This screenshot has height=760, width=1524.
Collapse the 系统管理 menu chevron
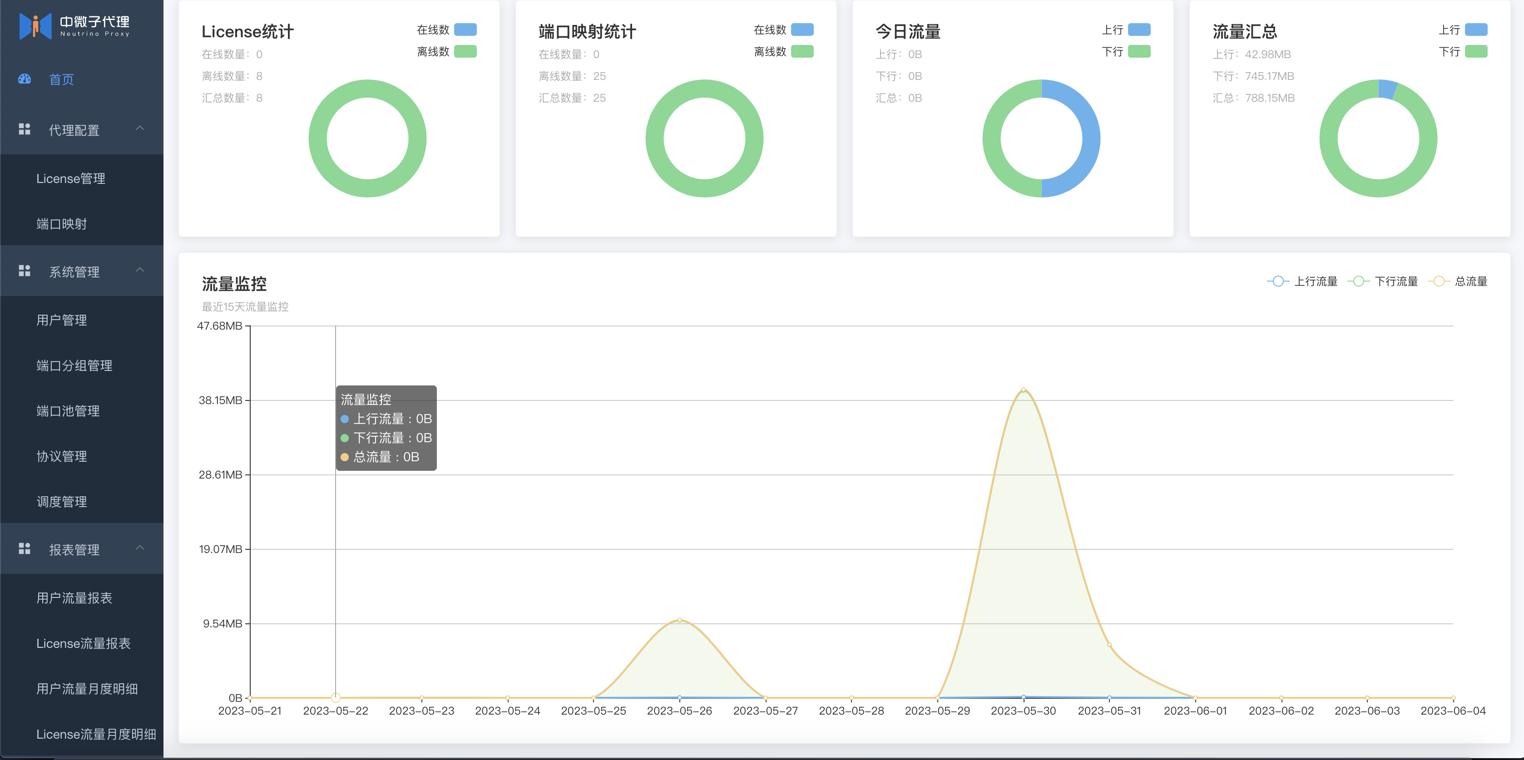pos(139,270)
